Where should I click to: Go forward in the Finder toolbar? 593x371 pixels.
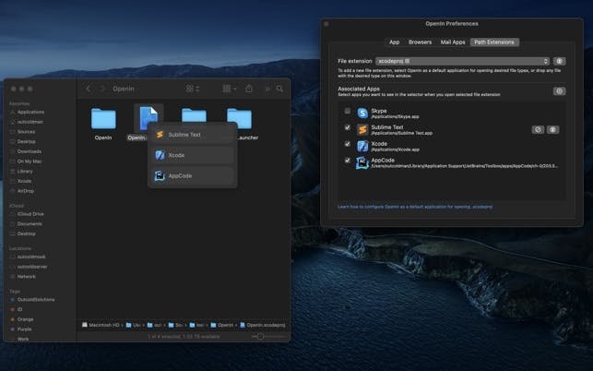[101, 89]
